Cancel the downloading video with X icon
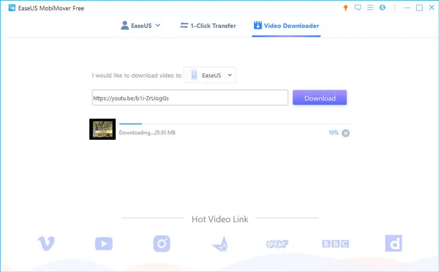Image resolution: width=439 pixels, height=272 pixels. click(x=346, y=133)
